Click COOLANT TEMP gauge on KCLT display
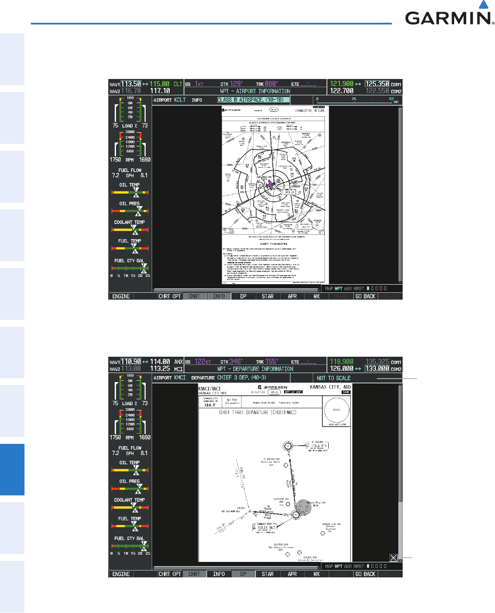 coord(130,228)
